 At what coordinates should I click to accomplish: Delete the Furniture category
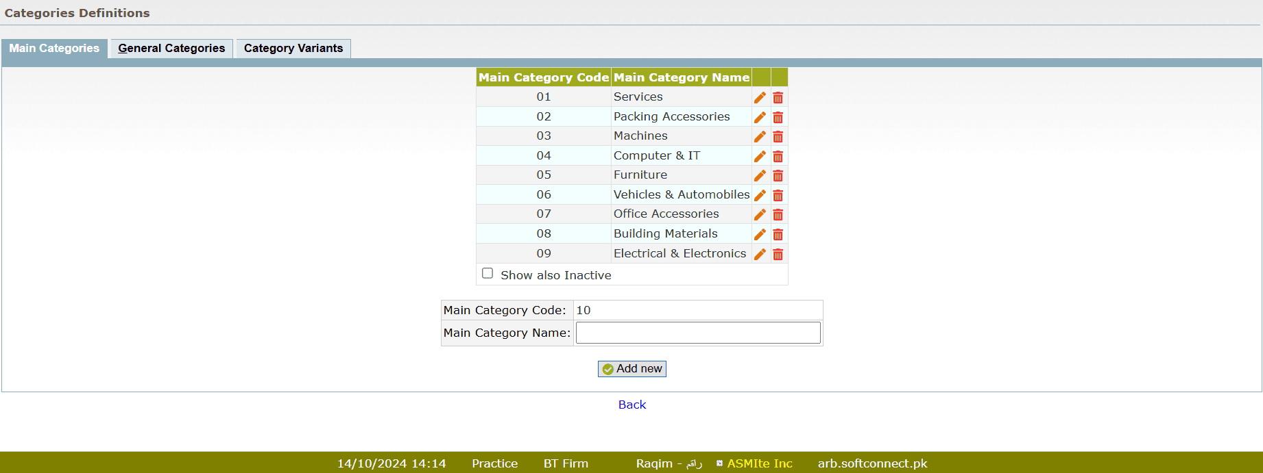pyautogui.click(x=778, y=176)
